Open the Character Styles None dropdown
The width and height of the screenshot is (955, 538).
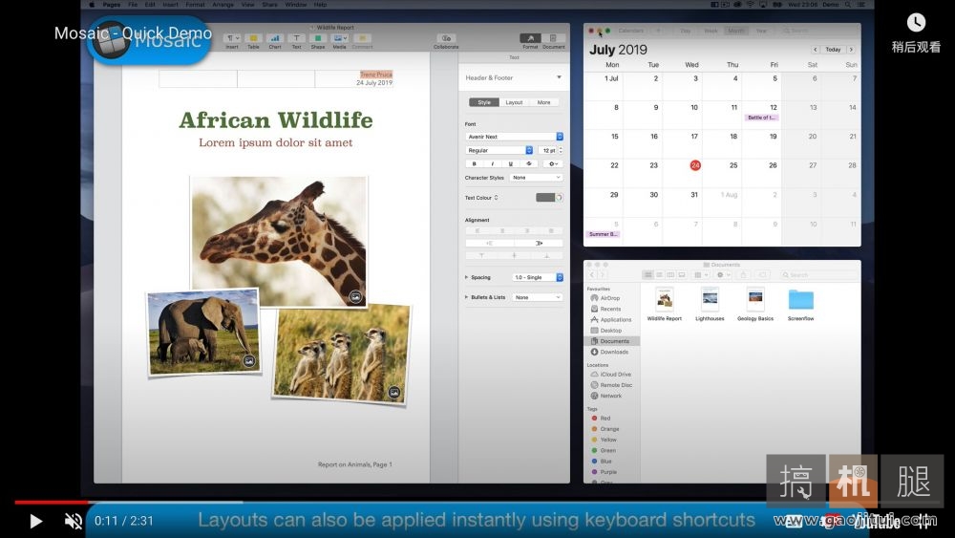tap(536, 178)
